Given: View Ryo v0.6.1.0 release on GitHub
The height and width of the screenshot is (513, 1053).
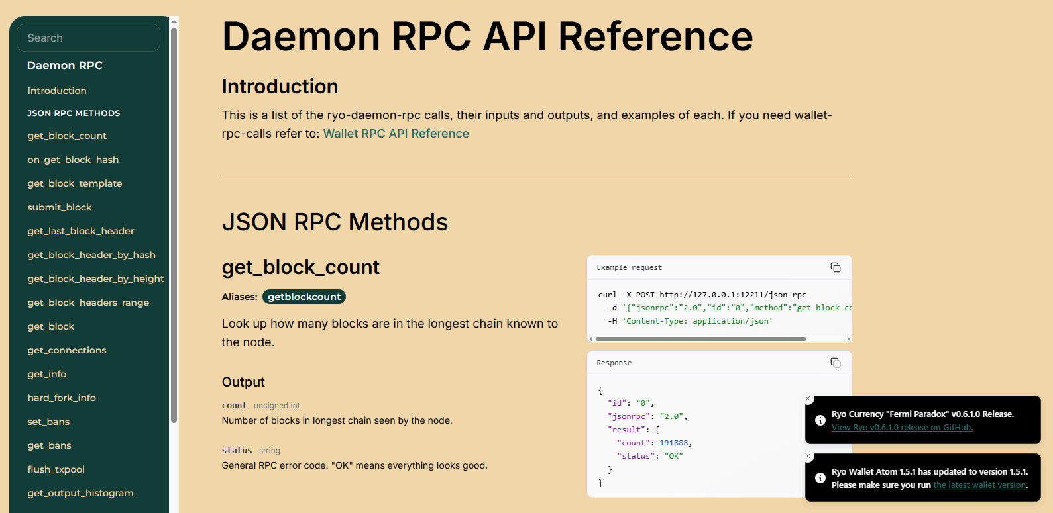Looking at the screenshot, I should pyautogui.click(x=902, y=428).
